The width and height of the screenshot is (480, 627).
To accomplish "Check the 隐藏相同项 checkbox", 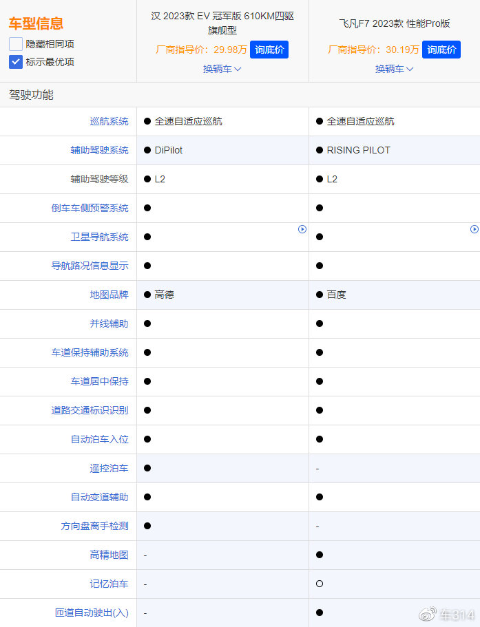I will point(16,44).
